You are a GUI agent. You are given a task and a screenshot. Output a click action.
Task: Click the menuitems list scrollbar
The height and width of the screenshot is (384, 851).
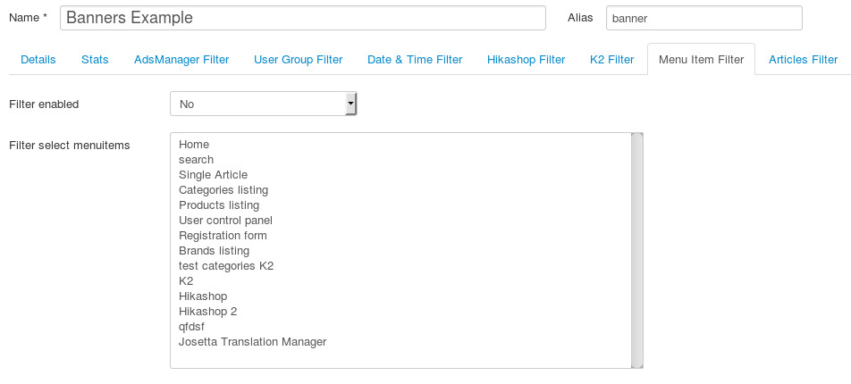(637, 251)
